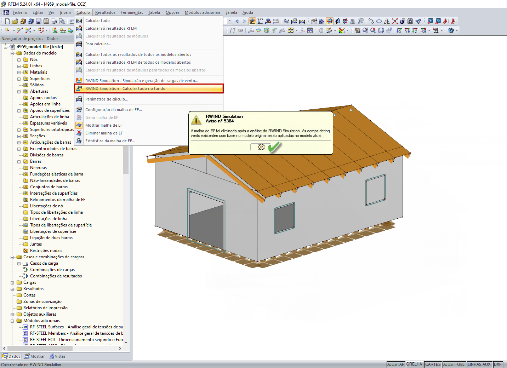The image size is (507, 368).
Task: Go to previous load case arrow
Action: (x=237, y=21)
